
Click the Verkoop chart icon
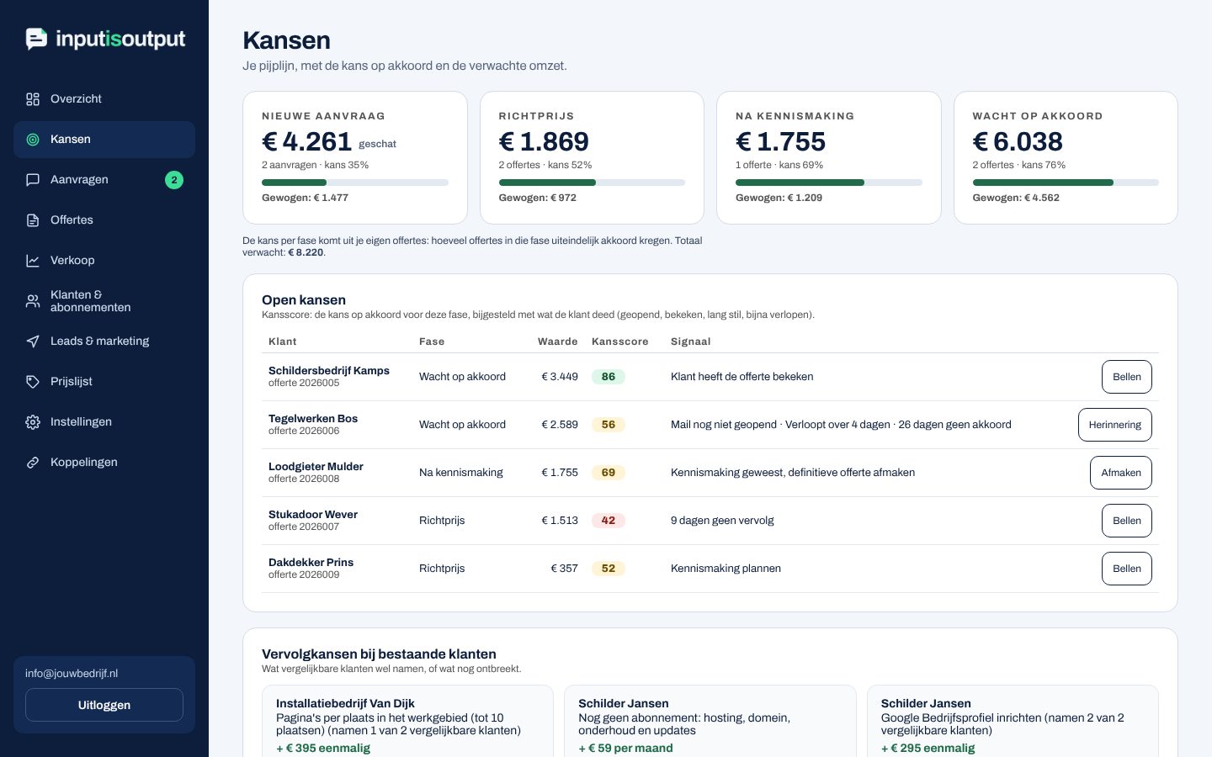click(x=33, y=261)
